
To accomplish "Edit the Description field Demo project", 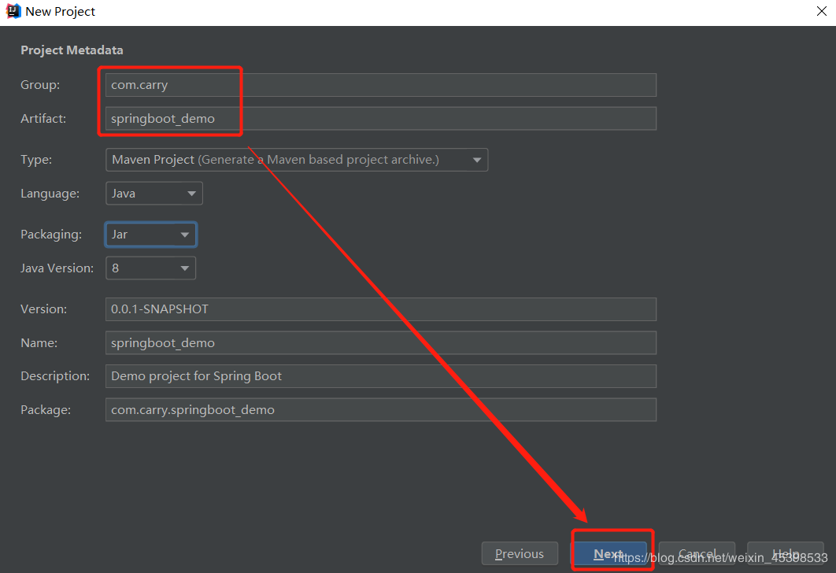I will pos(381,376).
